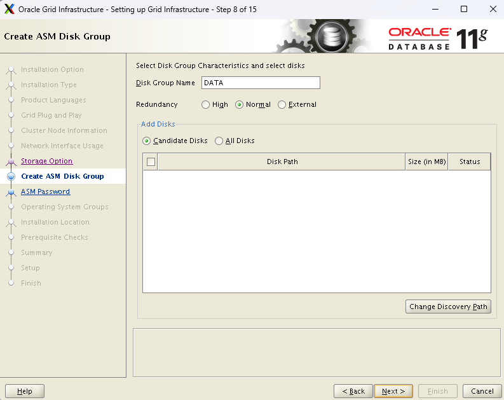Choose All Disks option
The image size is (504, 400).
[219, 141]
